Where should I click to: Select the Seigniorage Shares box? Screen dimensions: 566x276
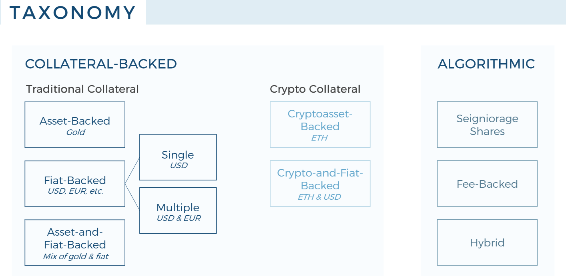[x=487, y=125]
